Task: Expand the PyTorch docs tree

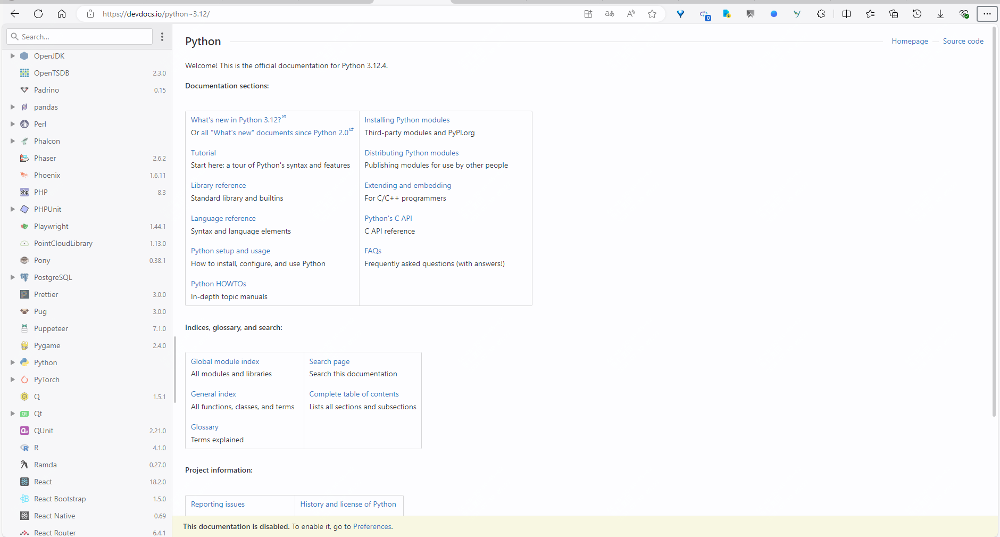Action: [x=12, y=379]
